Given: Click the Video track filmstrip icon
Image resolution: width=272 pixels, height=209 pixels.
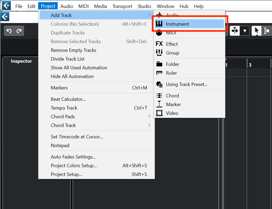Looking at the screenshot, I should (x=159, y=113).
